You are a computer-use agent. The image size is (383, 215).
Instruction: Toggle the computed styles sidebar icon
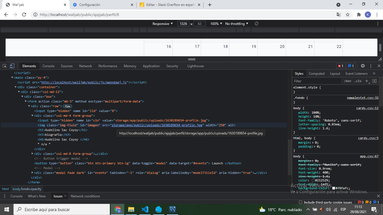[x=374, y=81]
